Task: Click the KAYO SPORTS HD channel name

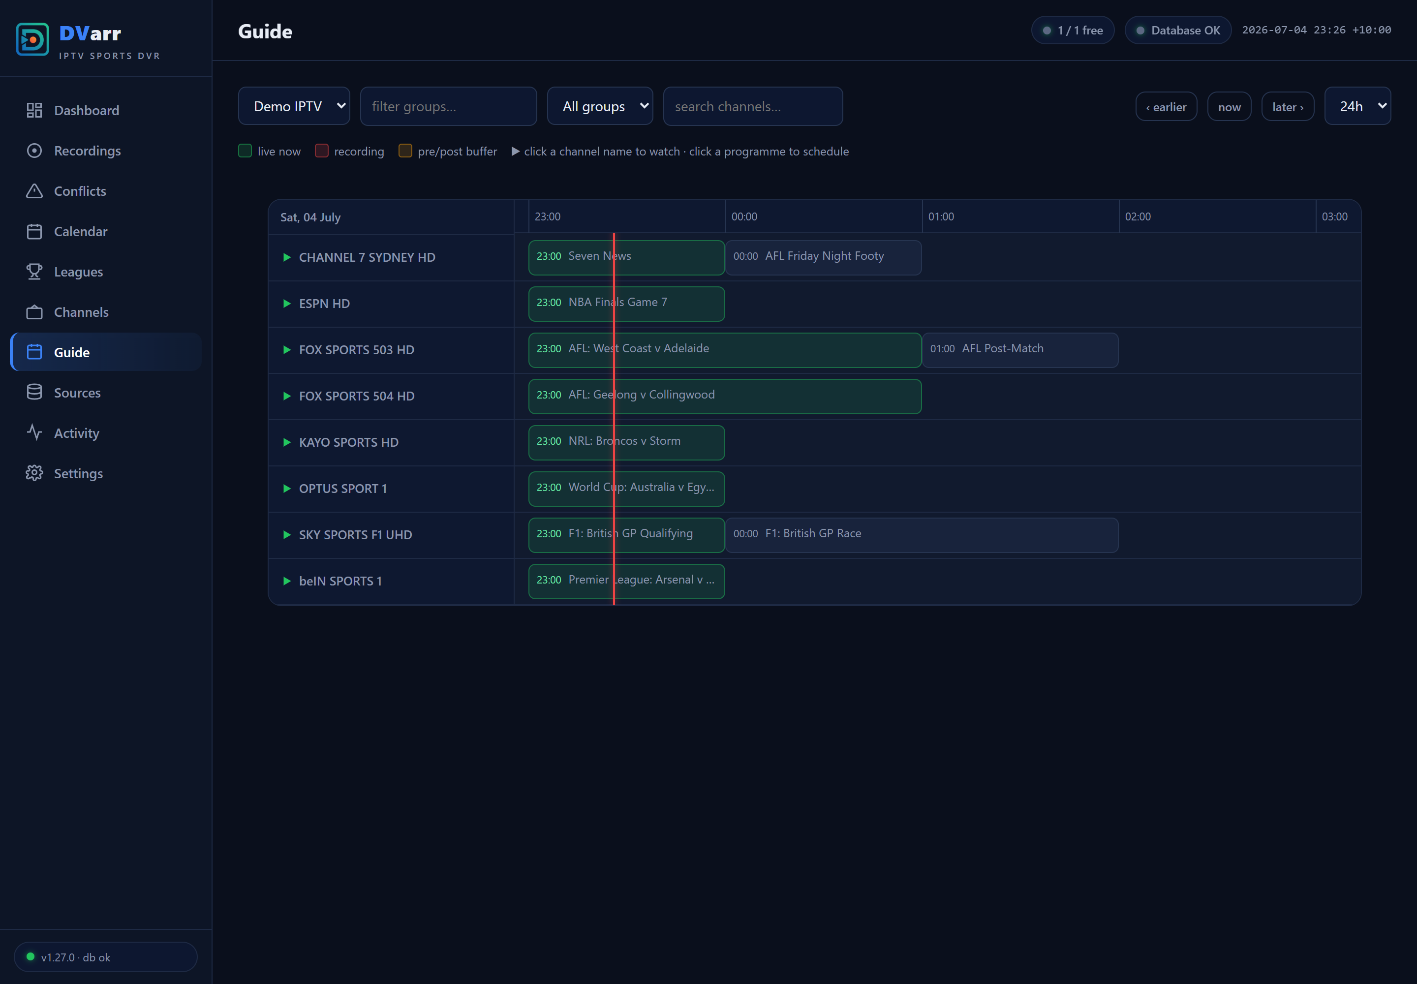Action: tap(348, 442)
